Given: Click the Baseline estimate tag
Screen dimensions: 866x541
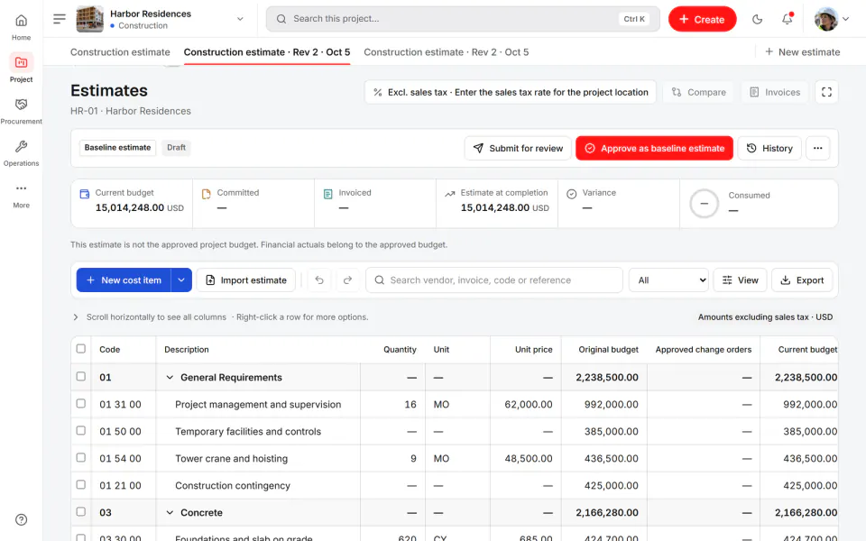Looking at the screenshot, I should click(117, 147).
